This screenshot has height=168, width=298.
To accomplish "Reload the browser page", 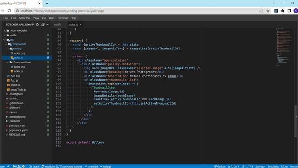I will [x=9, y=11].
